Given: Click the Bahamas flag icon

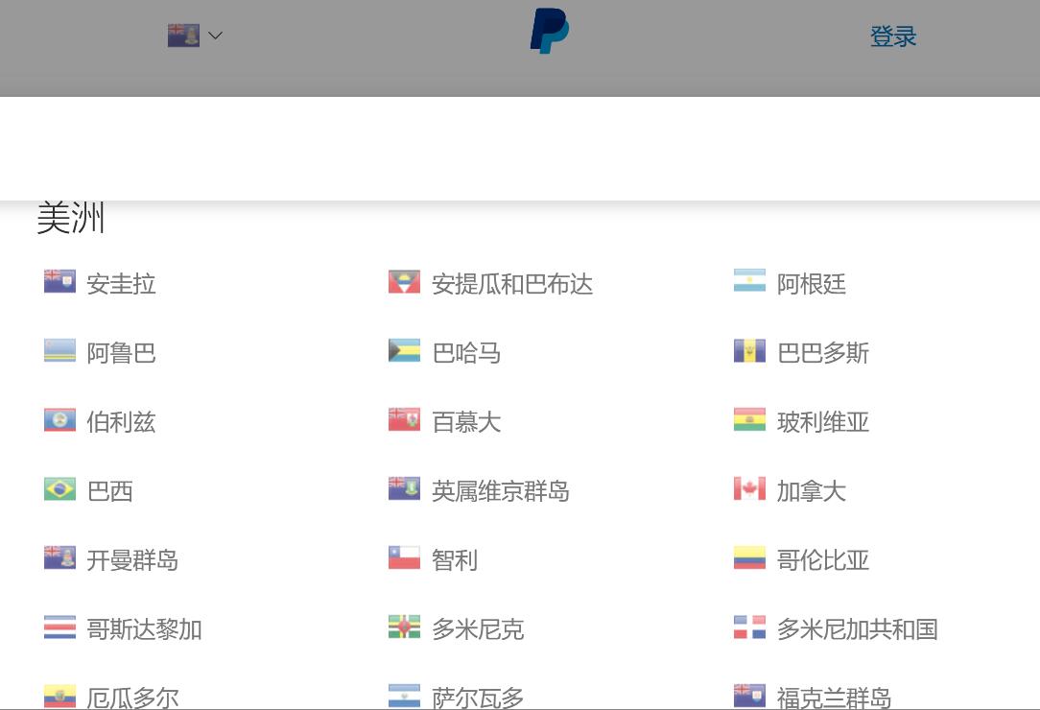Looking at the screenshot, I should click(x=404, y=351).
